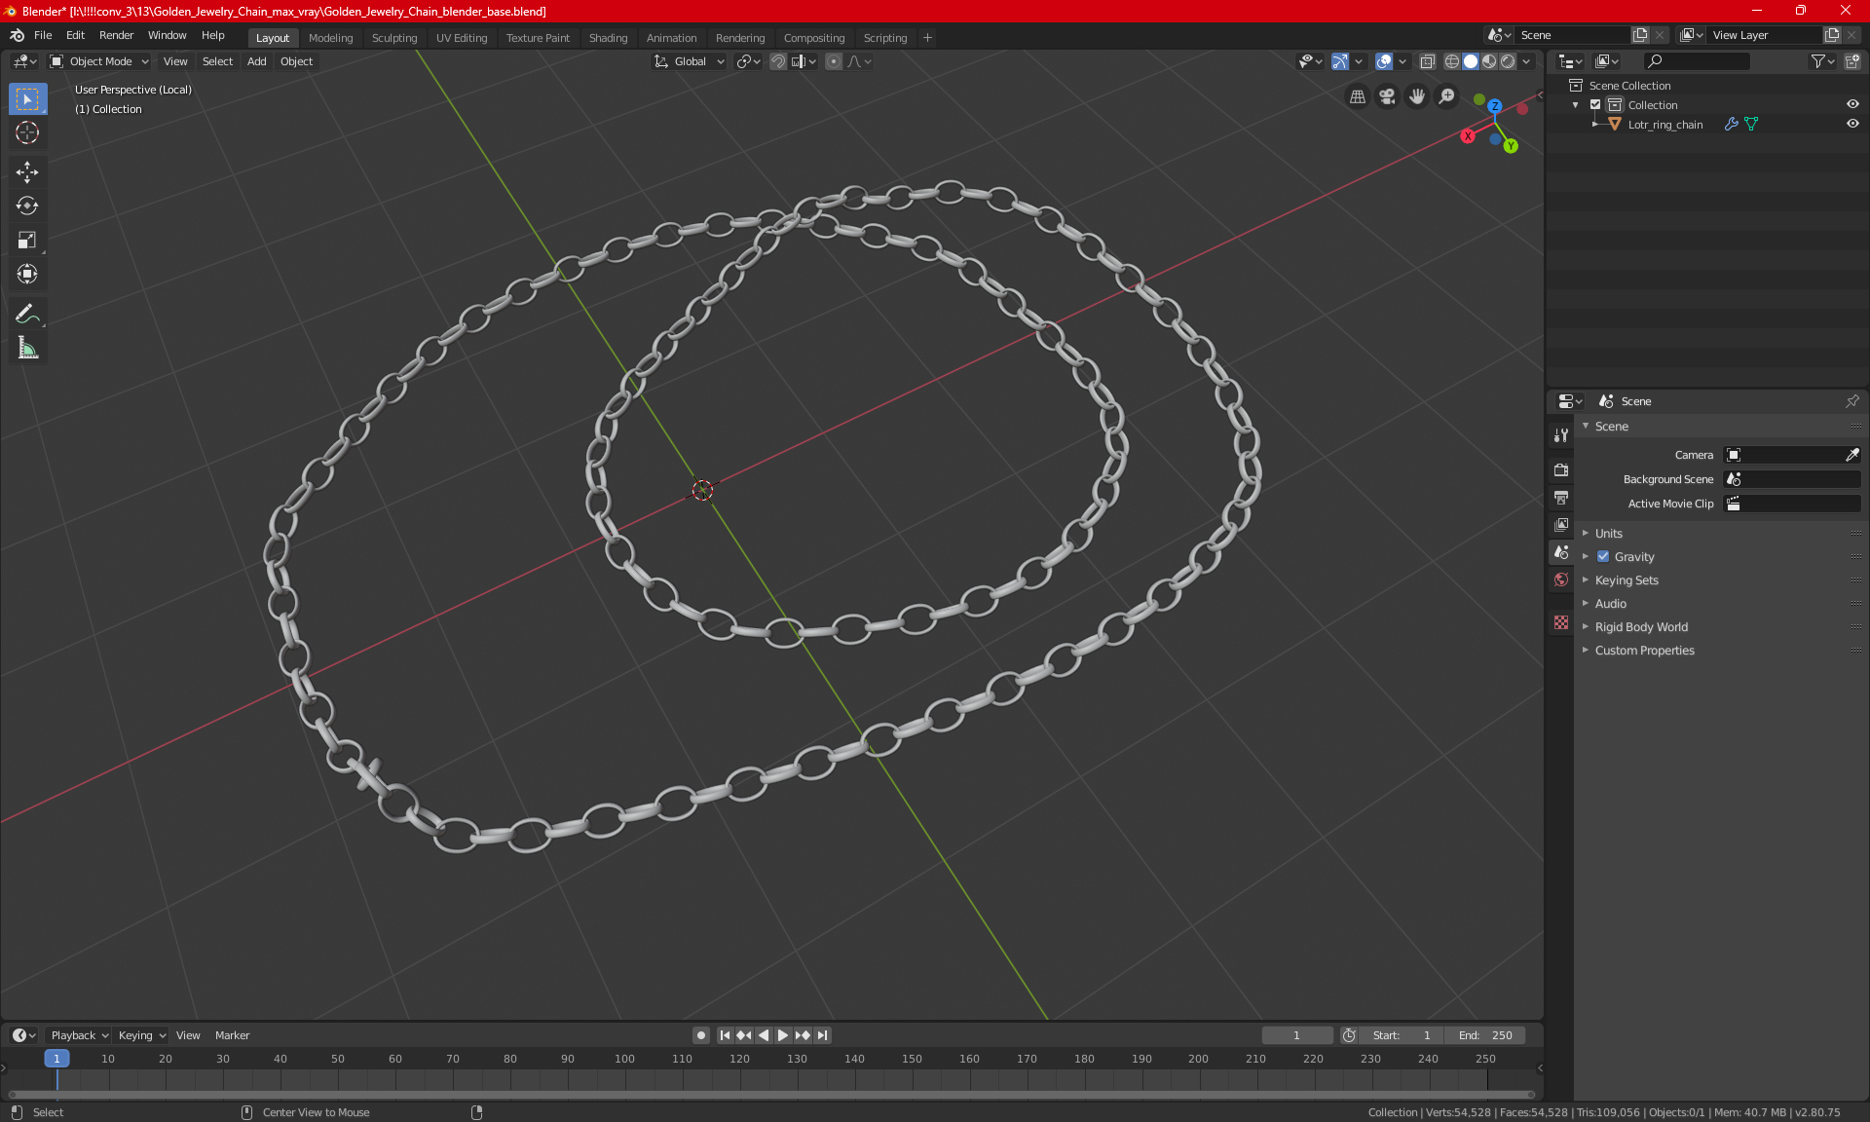Click the outliner search field
Screen dimensions: 1870x1122
coord(1697,61)
